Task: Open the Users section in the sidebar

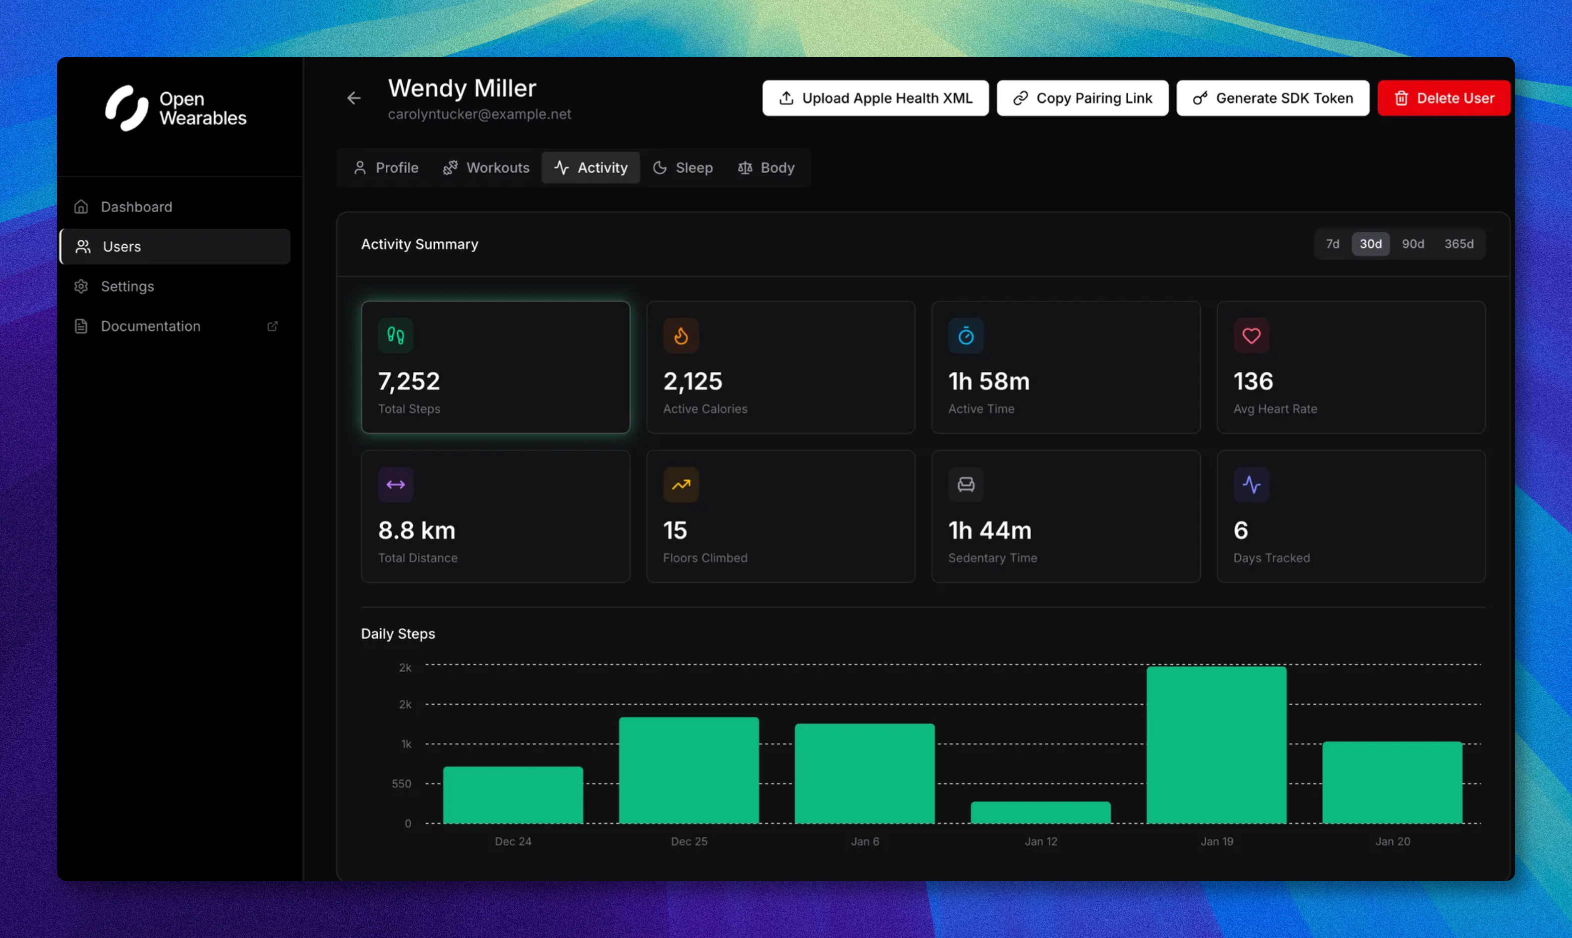Action: point(121,246)
